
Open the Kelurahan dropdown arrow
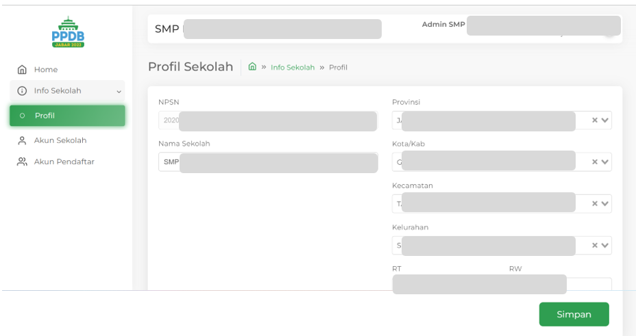coord(605,246)
